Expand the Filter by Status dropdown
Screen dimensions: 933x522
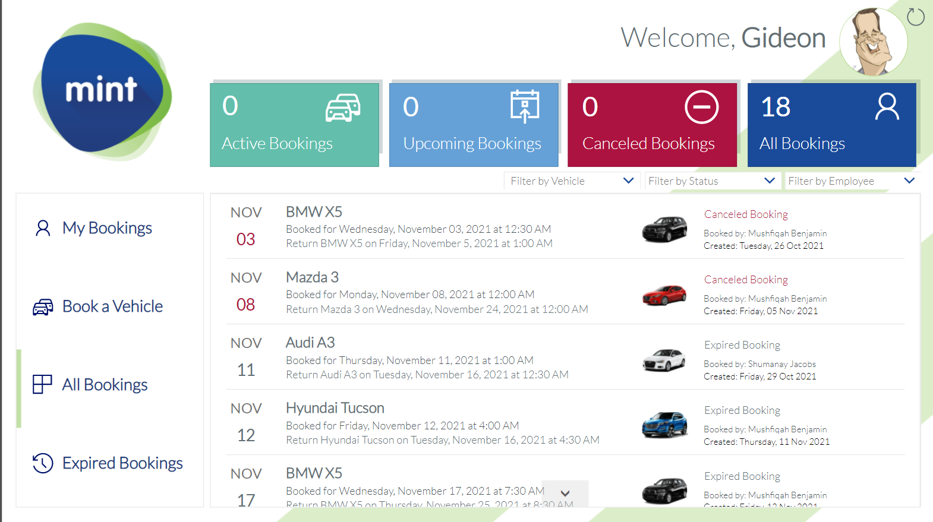[713, 181]
